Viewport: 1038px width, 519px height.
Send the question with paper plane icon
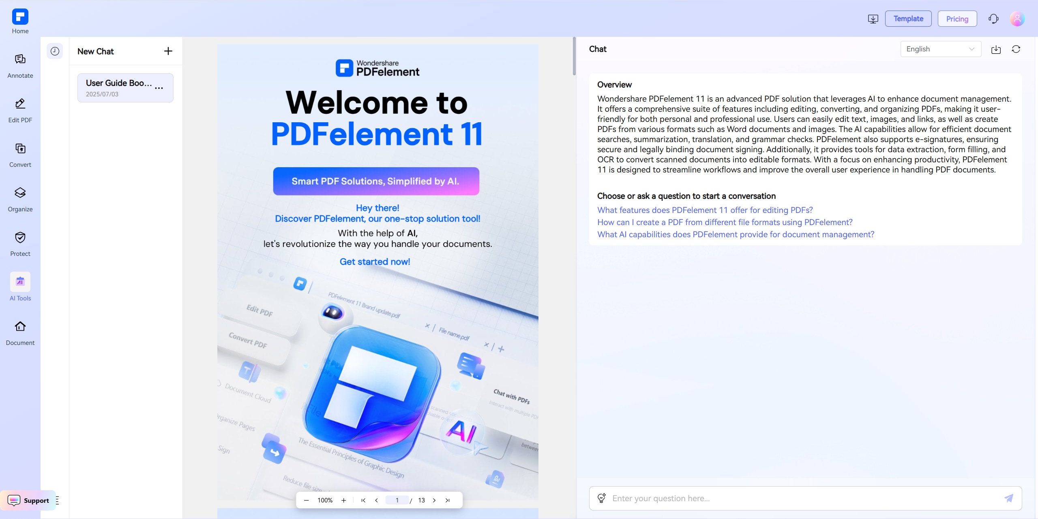(1009, 498)
